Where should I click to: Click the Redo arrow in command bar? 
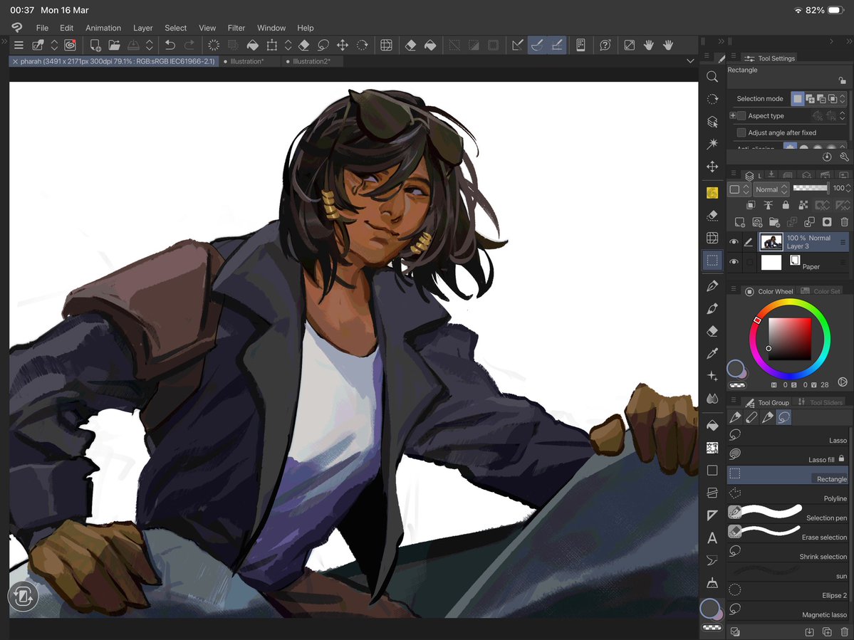click(189, 45)
